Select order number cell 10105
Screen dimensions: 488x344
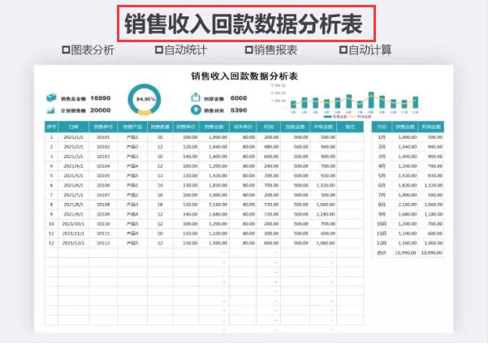point(103,176)
